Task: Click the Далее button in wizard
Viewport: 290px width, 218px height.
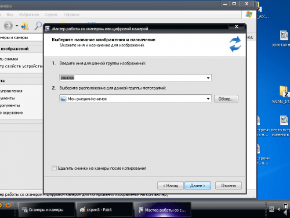Action: [x=198, y=185]
